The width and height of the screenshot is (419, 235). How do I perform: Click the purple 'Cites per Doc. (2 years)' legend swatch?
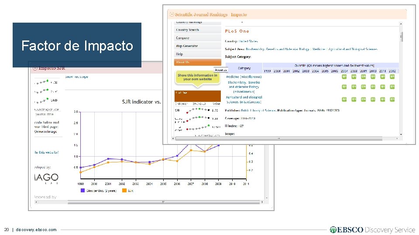coord(82,191)
